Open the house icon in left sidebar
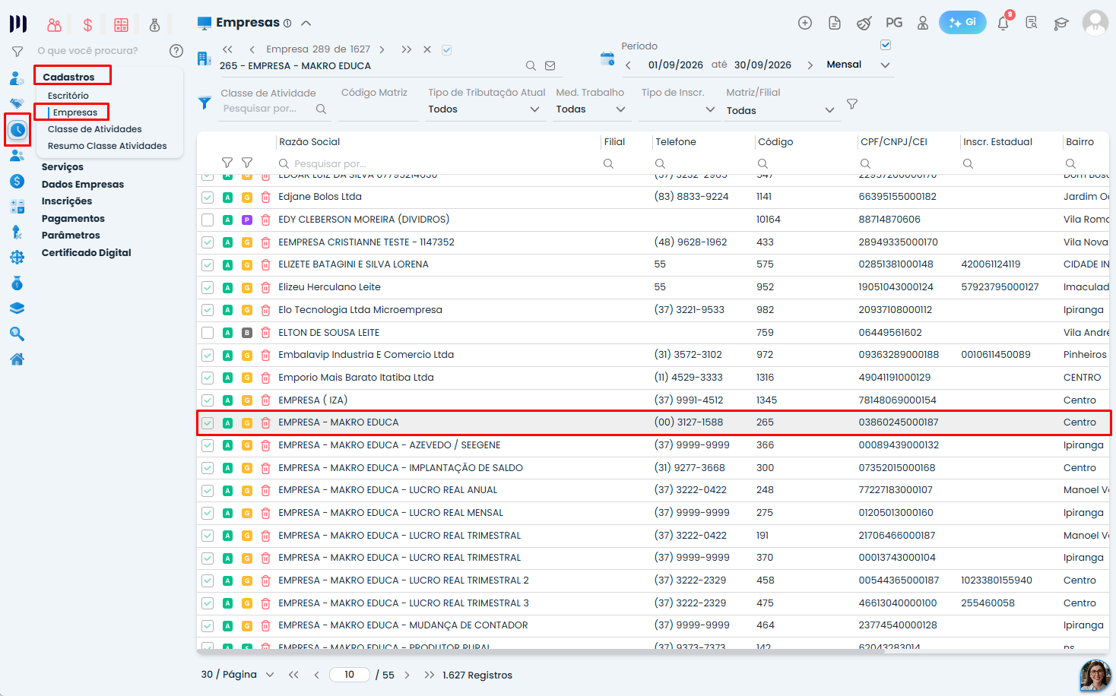The height and width of the screenshot is (696, 1116). pos(17,359)
